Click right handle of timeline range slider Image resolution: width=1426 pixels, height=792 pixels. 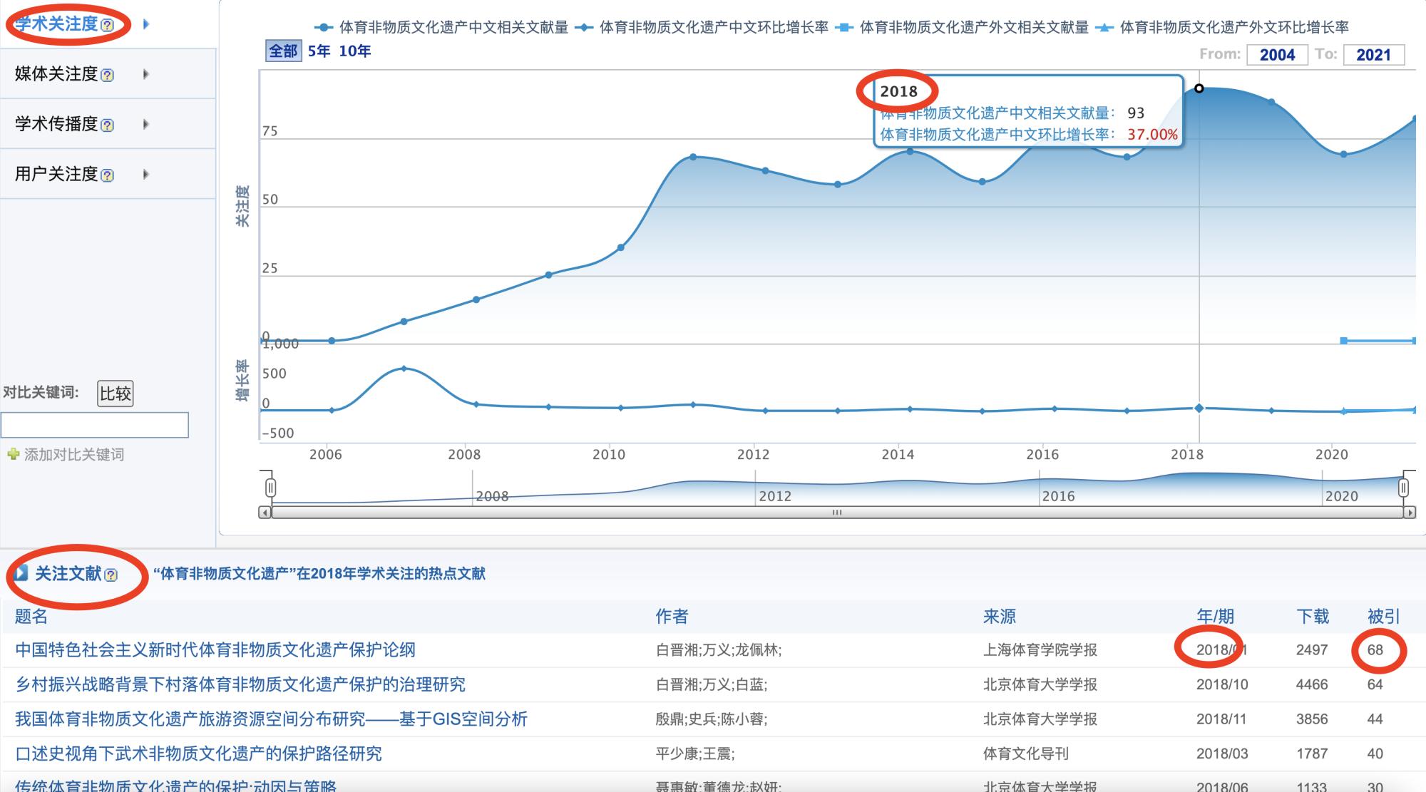coord(1403,488)
